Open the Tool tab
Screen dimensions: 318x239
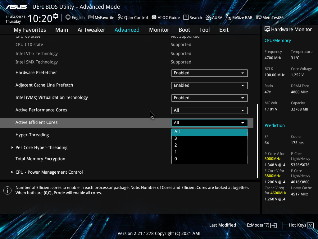[204, 30]
